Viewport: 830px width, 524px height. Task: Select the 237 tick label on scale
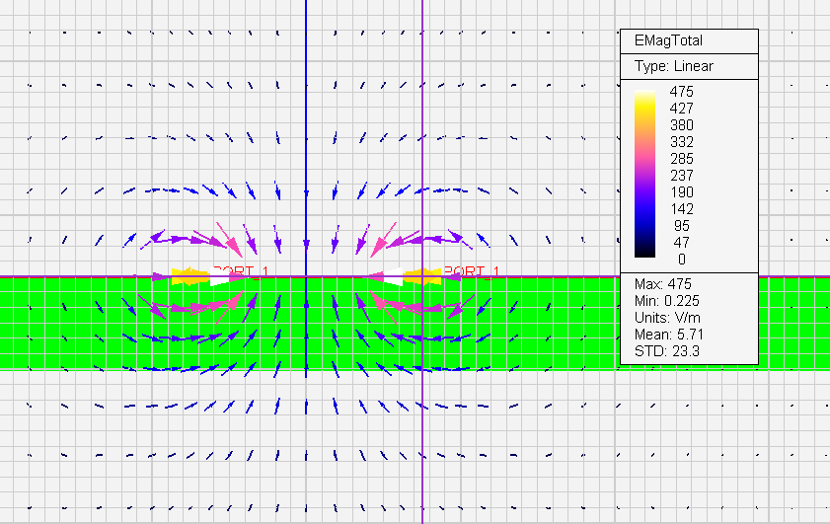pos(681,176)
